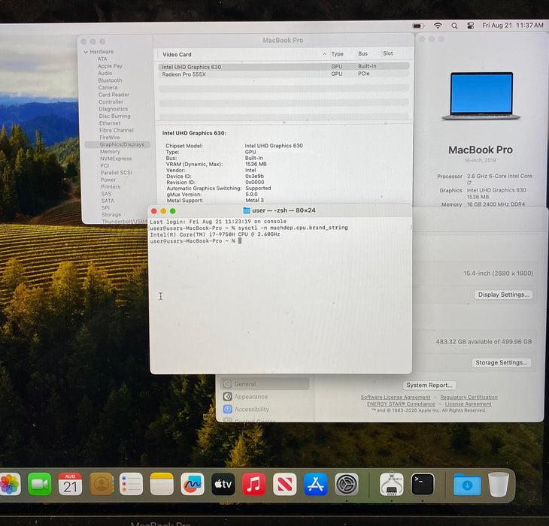Select PCI in the Hardware list

pos(105,165)
